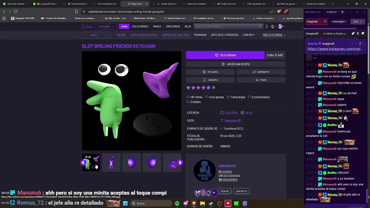The width and height of the screenshot is (370, 208).
Task: Select the first Glep thumbnail
Action: [x=91, y=163]
